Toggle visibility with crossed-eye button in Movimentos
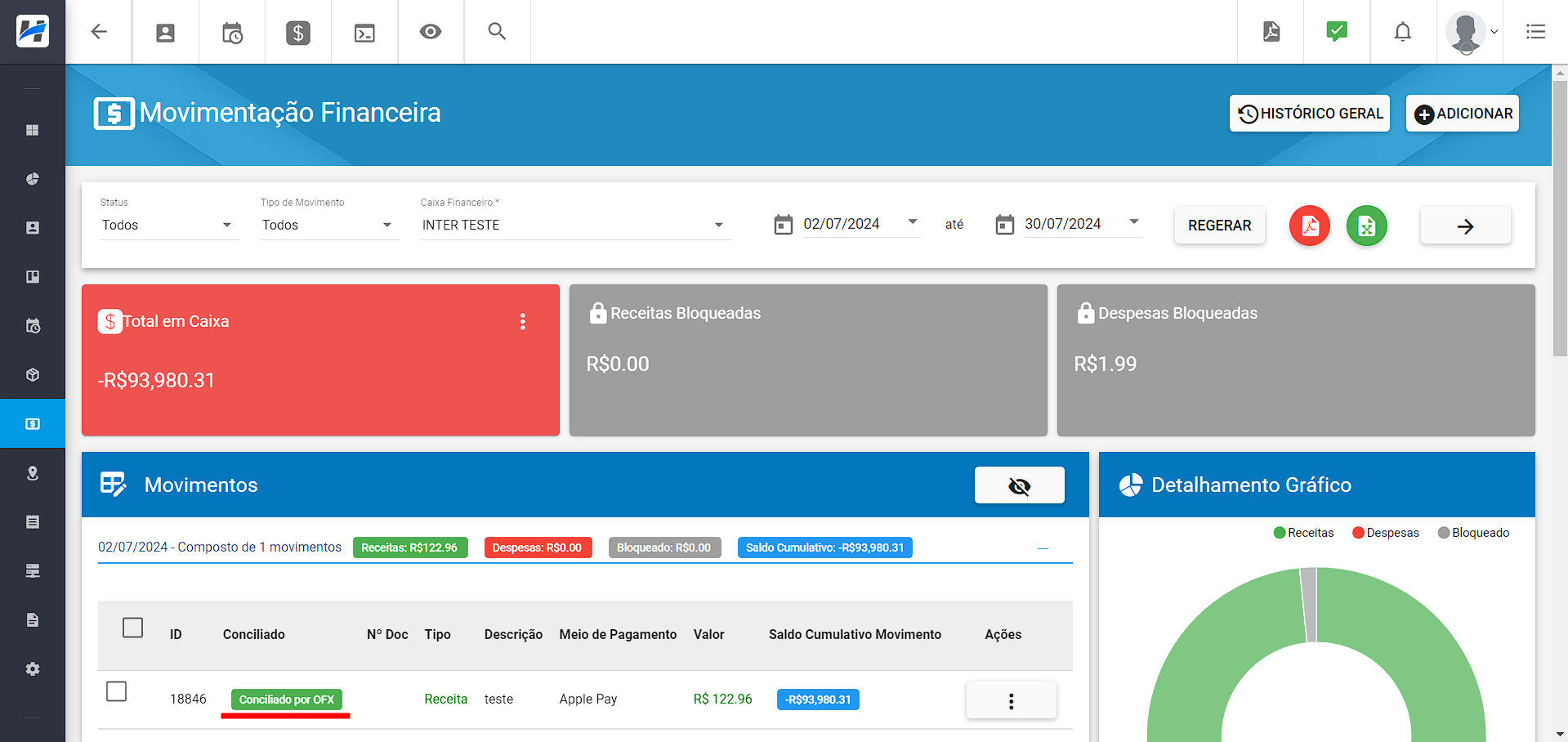Screen dimensions: 1568x742 1019,485
